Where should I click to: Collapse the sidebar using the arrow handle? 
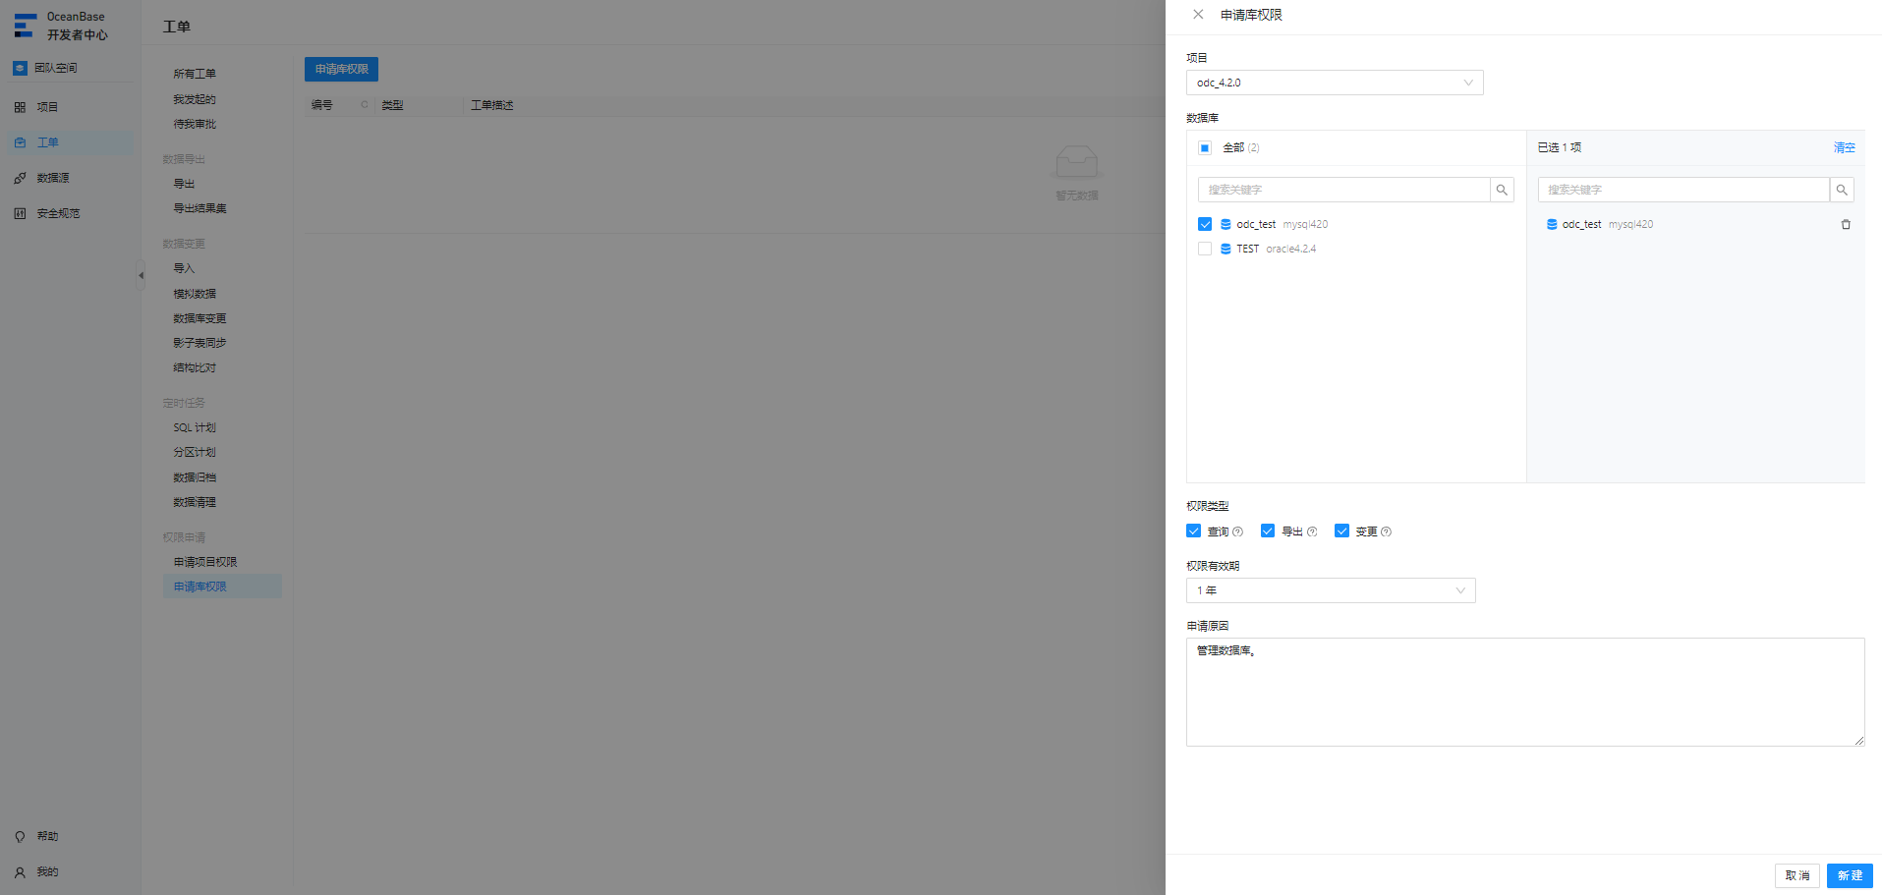[x=141, y=275]
